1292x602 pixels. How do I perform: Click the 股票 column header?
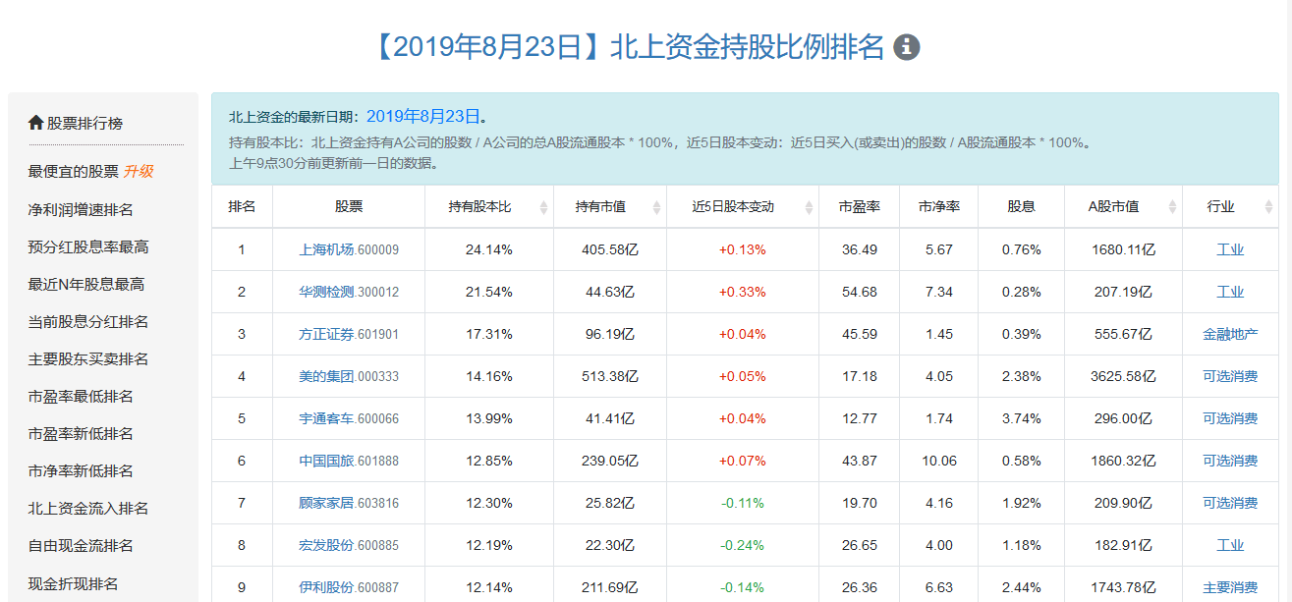click(349, 207)
